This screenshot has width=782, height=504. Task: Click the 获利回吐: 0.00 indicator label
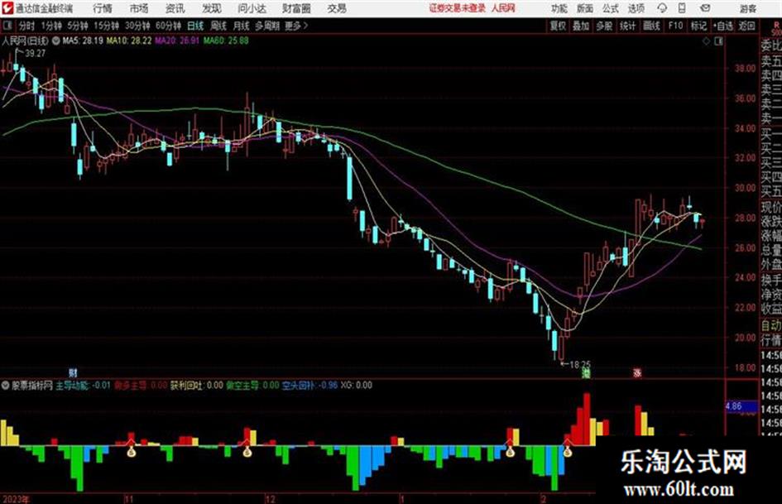pos(196,385)
